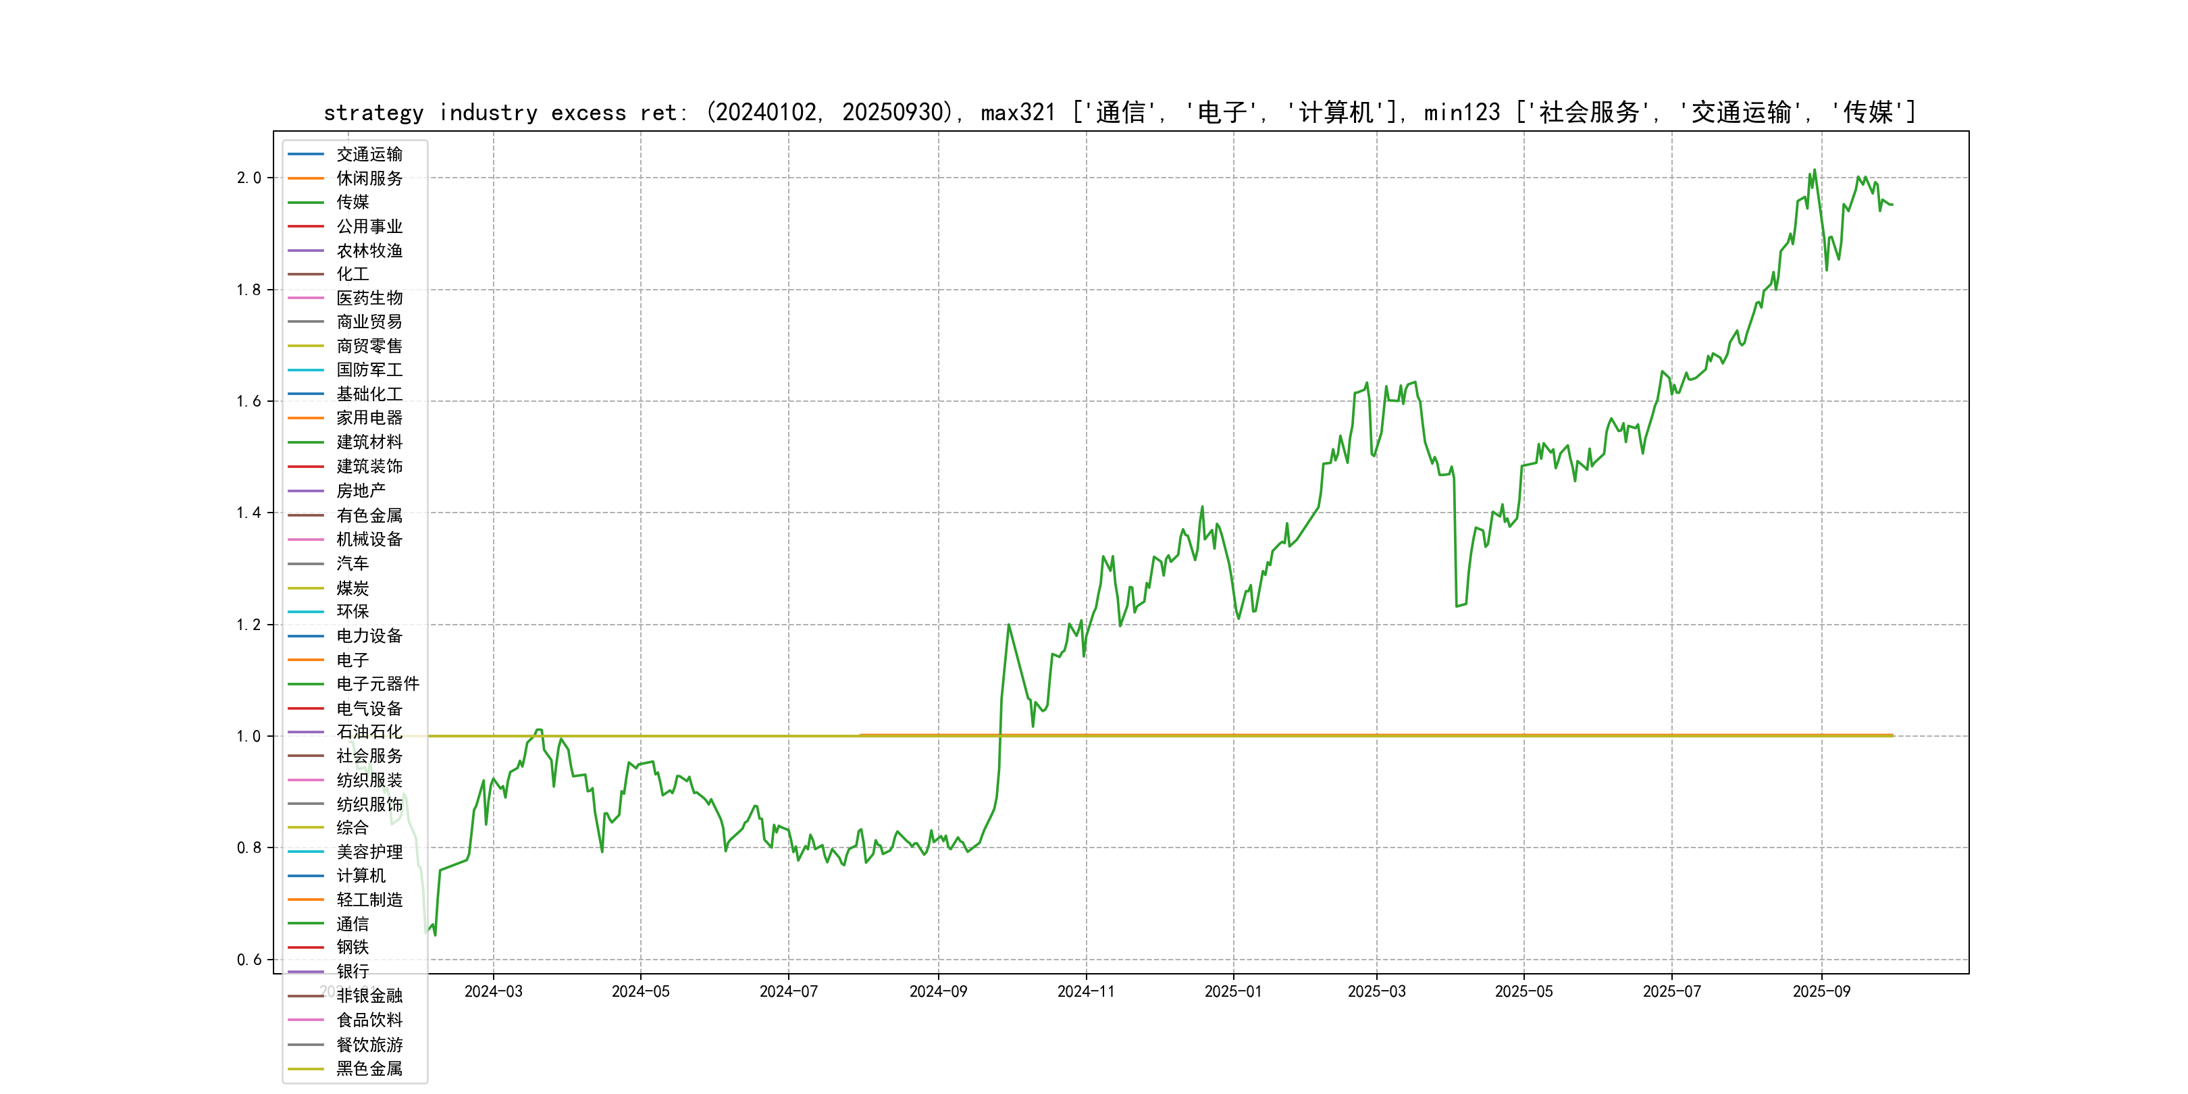The height and width of the screenshot is (1094, 2188).
Task: Click the 社会服务 legend label
Action: pos(369,756)
